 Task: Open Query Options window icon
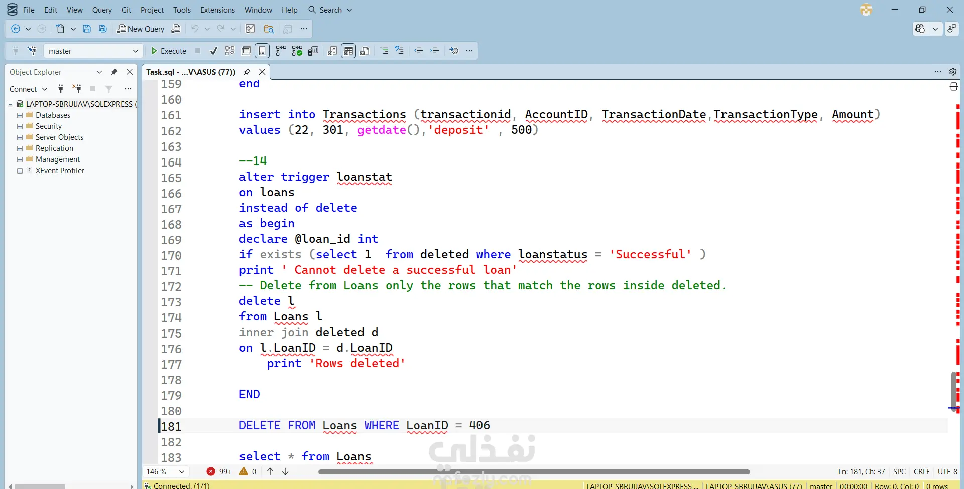pos(246,51)
